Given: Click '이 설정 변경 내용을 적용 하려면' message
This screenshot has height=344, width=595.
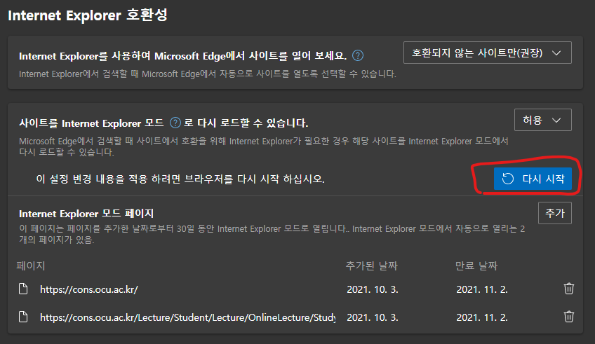Looking at the screenshot, I should coord(180,179).
